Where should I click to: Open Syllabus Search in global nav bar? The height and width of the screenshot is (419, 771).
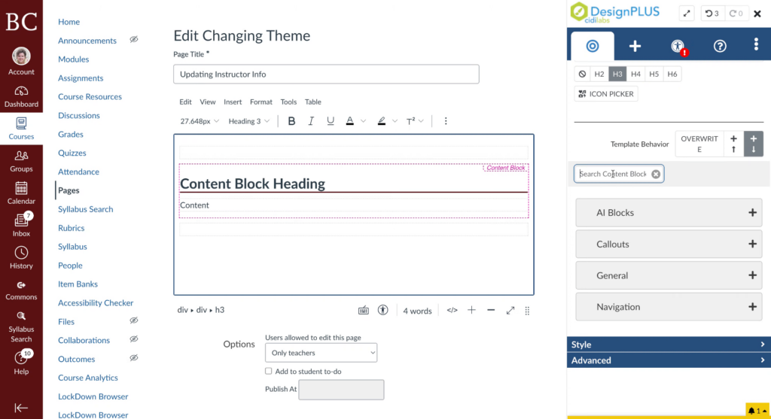[21, 326]
